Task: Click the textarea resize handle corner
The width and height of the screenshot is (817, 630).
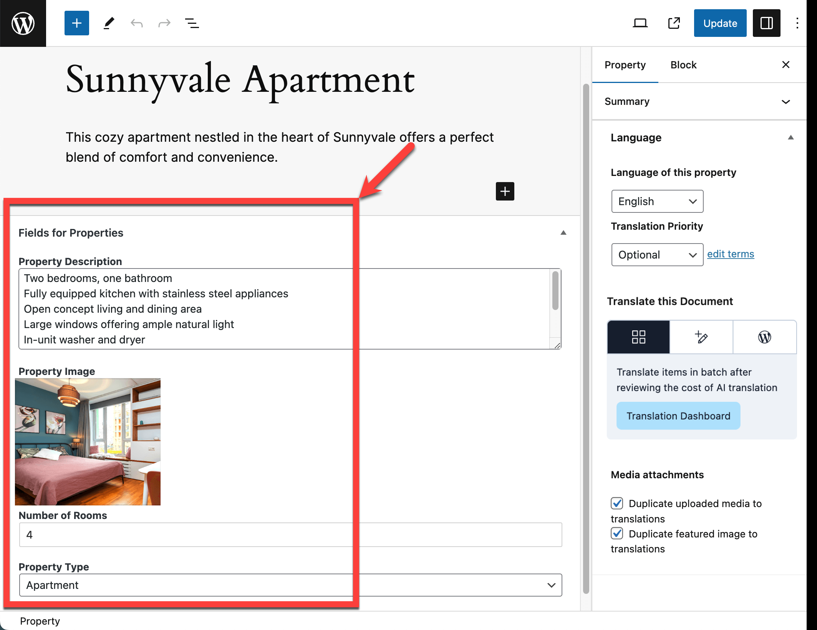Action: pos(557,345)
